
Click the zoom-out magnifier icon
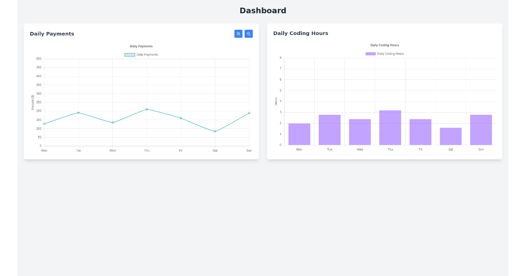249,34
